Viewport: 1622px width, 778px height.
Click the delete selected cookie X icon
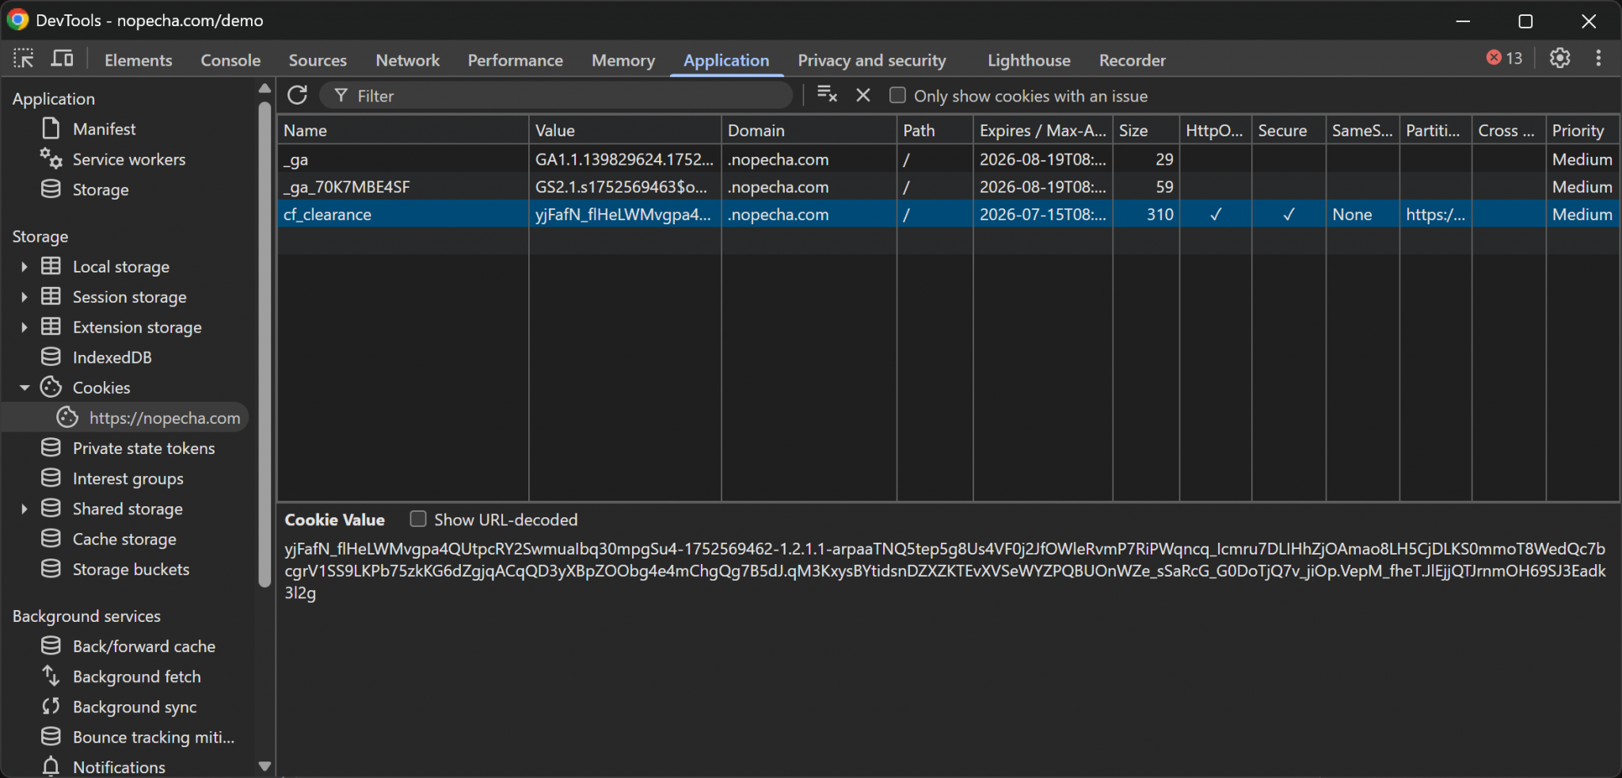pos(863,95)
